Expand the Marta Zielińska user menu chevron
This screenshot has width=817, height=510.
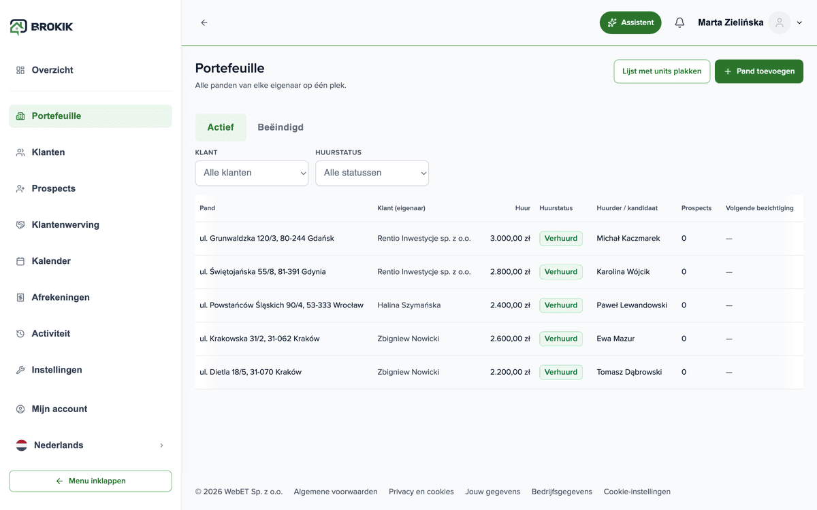800,22
